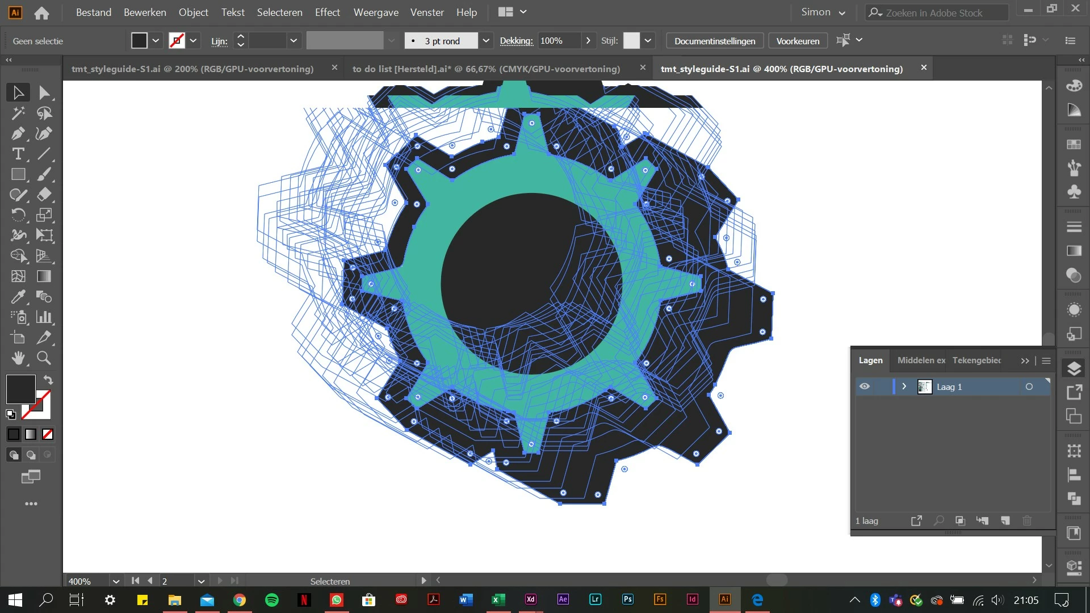Set paint mode to None

point(48,434)
